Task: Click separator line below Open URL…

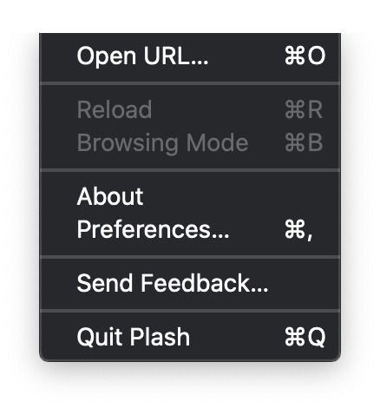Action: [x=190, y=83]
